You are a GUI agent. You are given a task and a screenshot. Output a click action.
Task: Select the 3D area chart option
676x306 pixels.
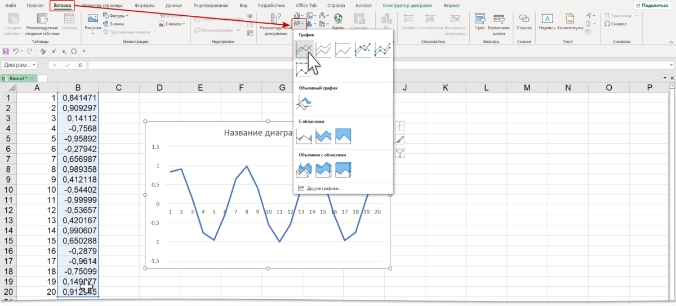point(304,168)
